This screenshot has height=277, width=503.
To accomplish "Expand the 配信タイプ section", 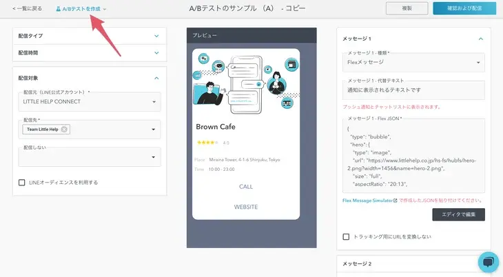I will point(157,35).
